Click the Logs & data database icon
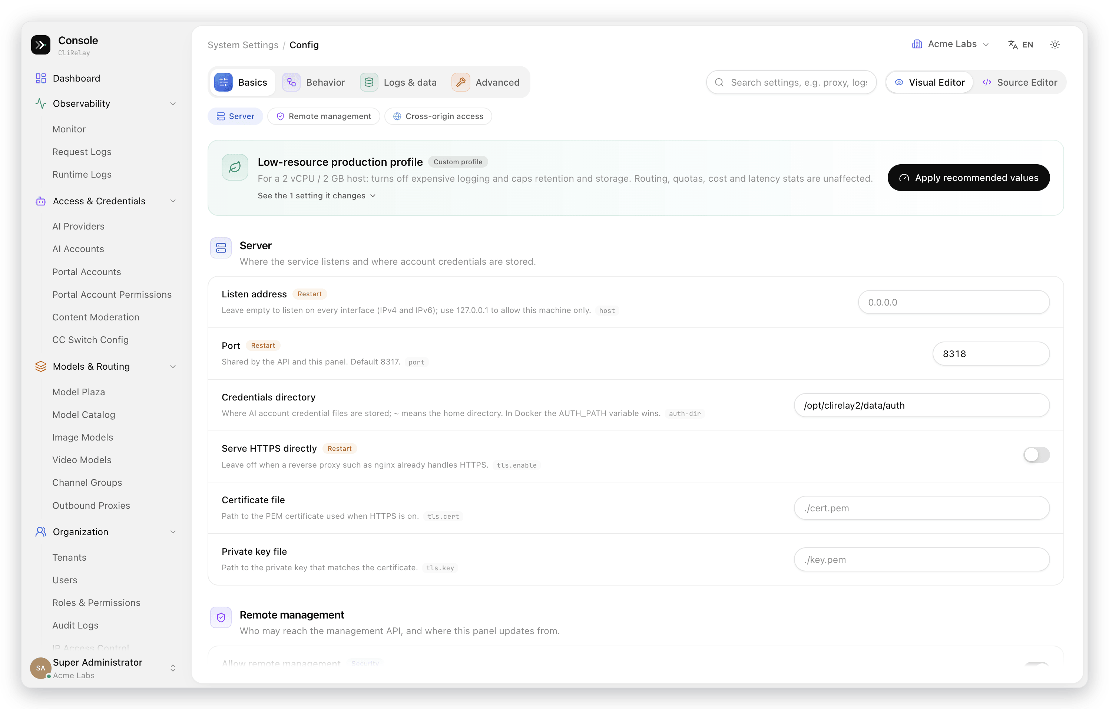Viewport: 1109px width, 709px height. 369,82
